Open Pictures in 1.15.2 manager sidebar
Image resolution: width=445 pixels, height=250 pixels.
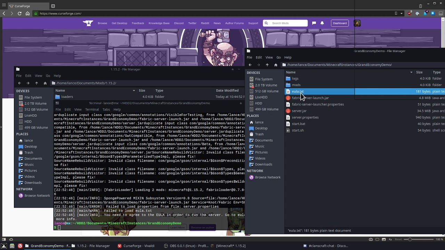pos(31,170)
